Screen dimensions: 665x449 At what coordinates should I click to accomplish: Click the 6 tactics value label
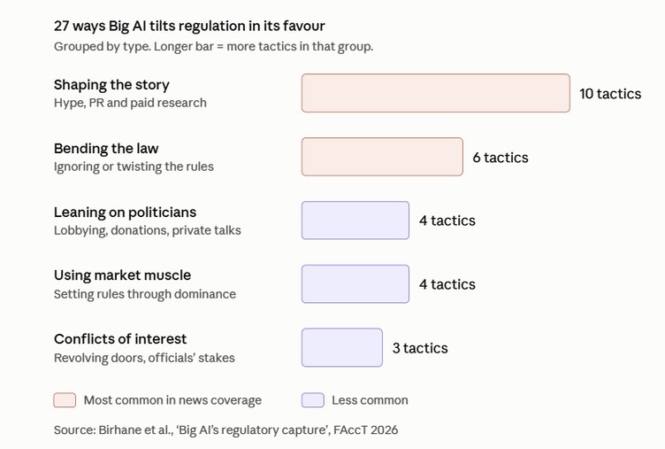(501, 158)
